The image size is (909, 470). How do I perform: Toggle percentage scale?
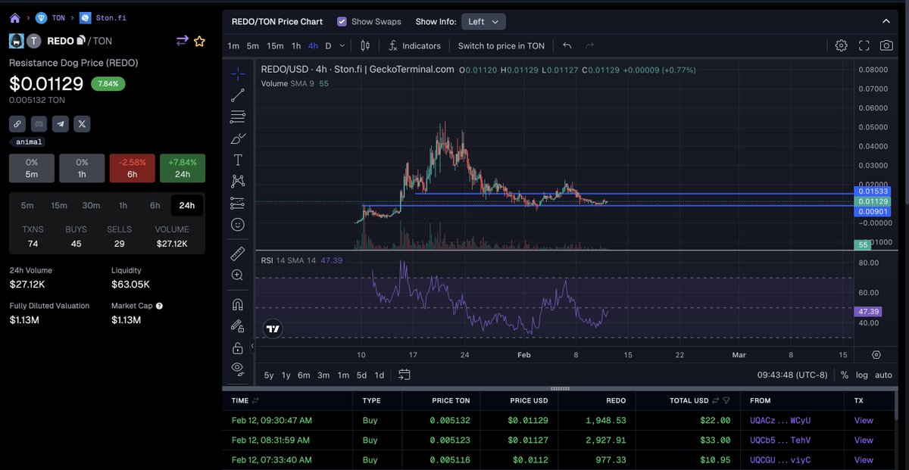click(845, 375)
